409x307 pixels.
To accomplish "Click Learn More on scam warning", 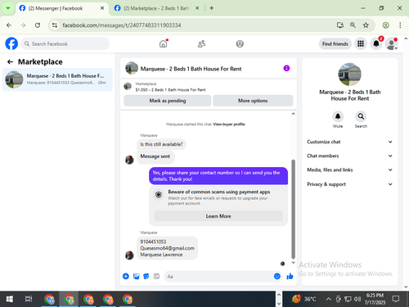I will (218, 216).
